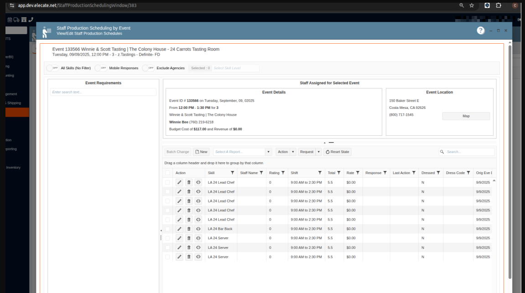Image resolution: width=525 pixels, height=293 pixels.
Task: Enable the Mobile Responses toggle
Action: [x=101, y=68]
